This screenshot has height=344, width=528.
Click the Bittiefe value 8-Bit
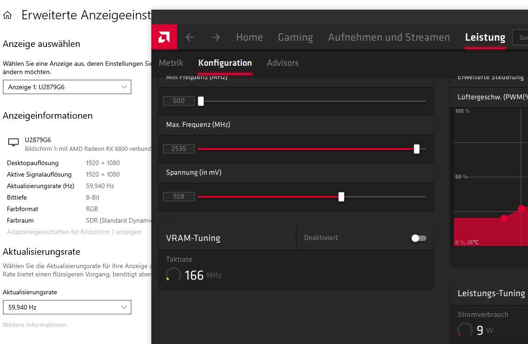(92, 197)
